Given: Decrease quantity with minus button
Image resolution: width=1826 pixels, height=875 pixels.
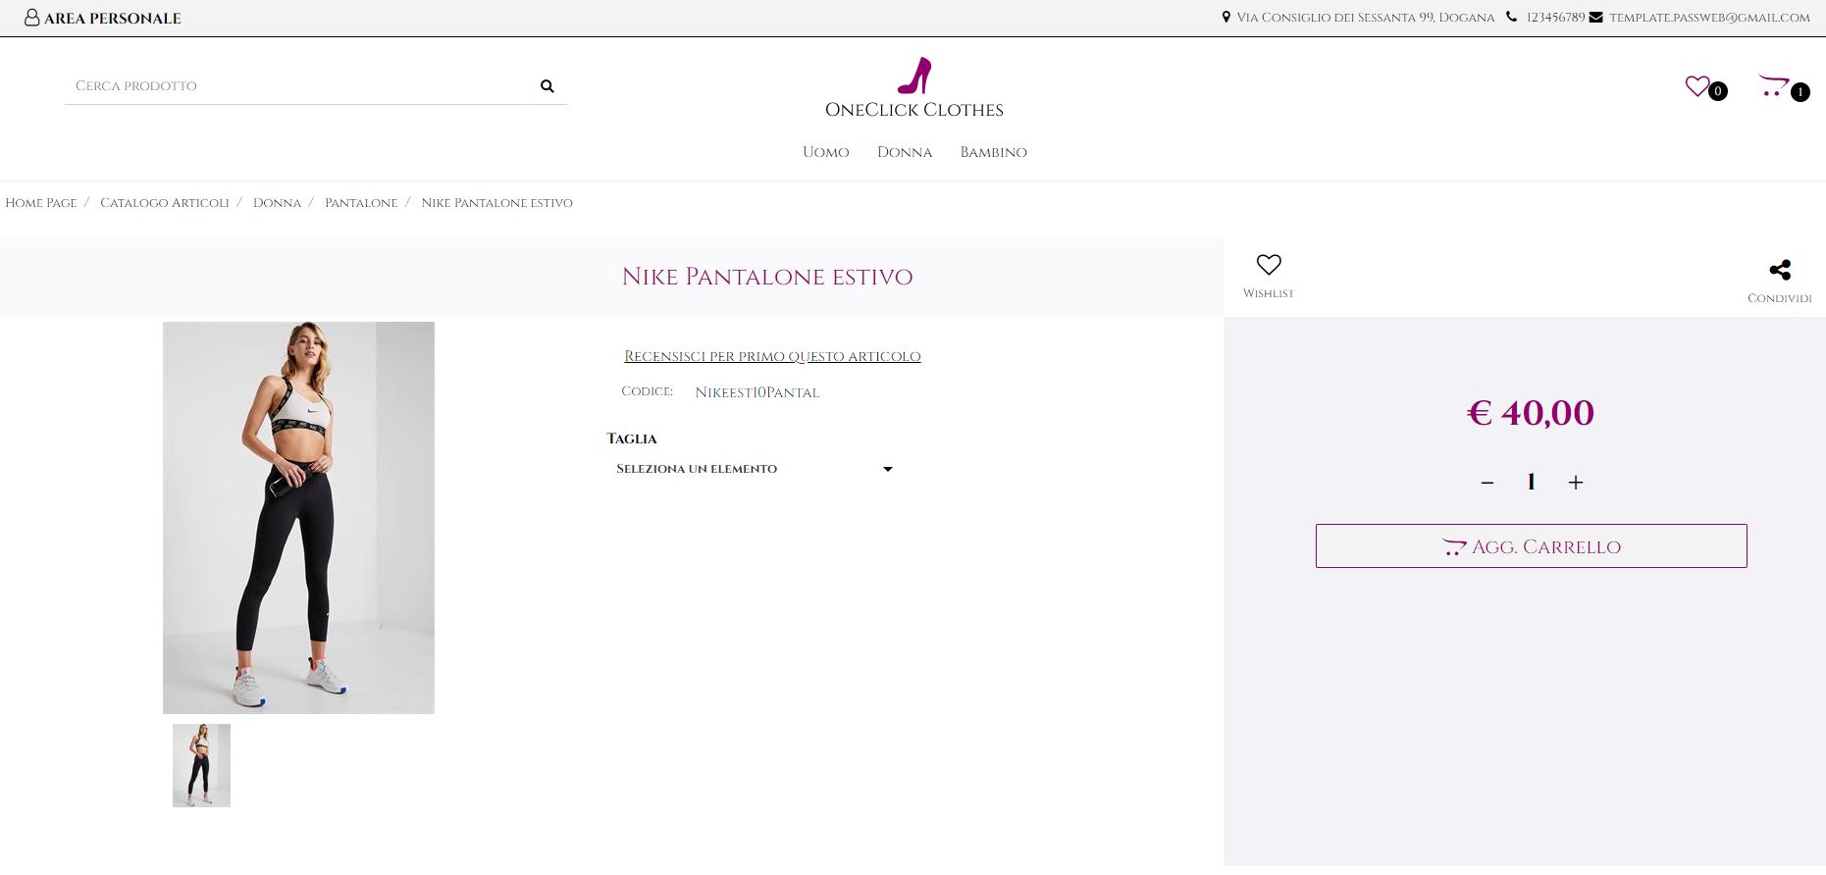Looking at the screenshot, I should pos(1487,483).
